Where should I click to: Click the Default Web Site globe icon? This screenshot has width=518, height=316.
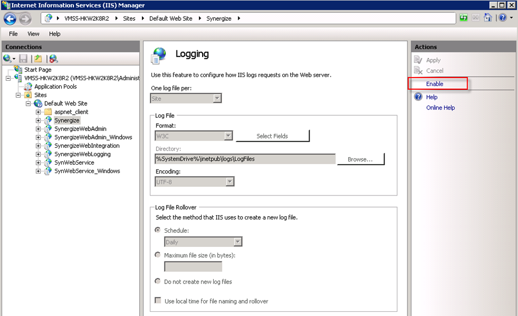coord(38,104)
